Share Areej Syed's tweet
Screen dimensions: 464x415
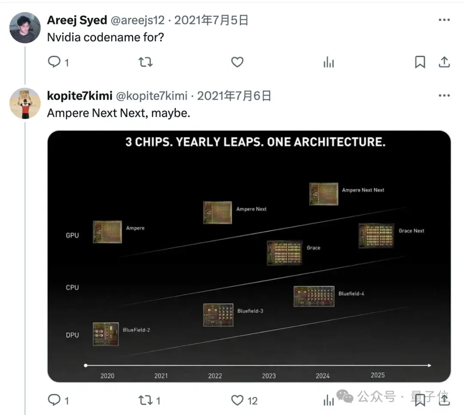coord(444,62)
